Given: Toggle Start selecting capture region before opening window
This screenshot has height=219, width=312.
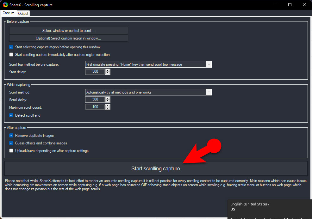Looking at the screenshot, I should click(x=11, y=47).
